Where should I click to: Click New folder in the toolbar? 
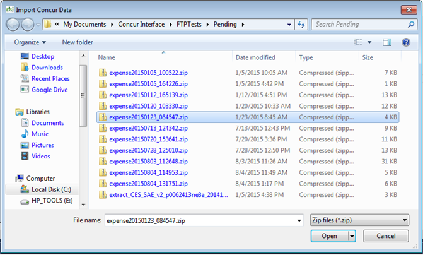[x=78, y=42]
